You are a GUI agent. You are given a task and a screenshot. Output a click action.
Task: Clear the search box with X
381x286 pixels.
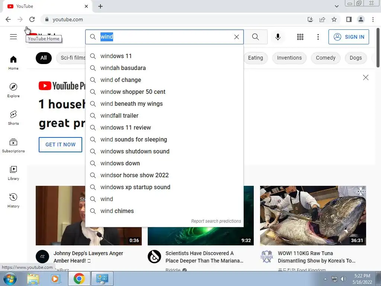click(236, 37)
